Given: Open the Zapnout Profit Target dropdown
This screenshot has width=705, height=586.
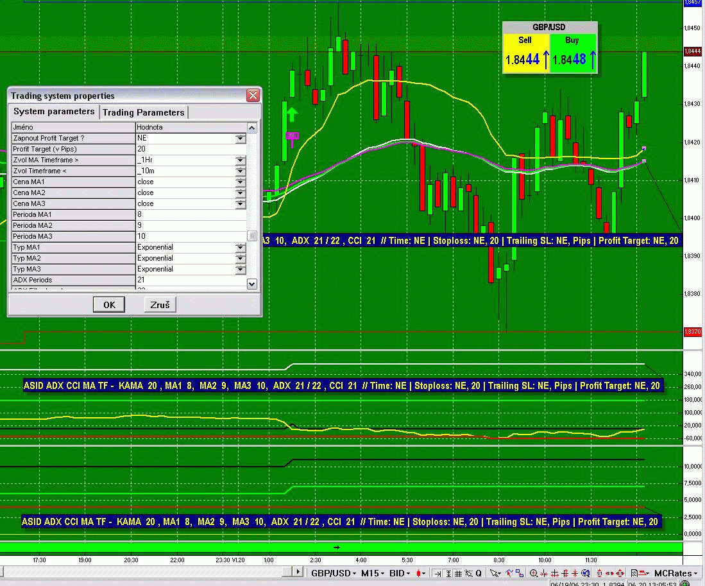Looking at the screenshot, I should point(240,139).
